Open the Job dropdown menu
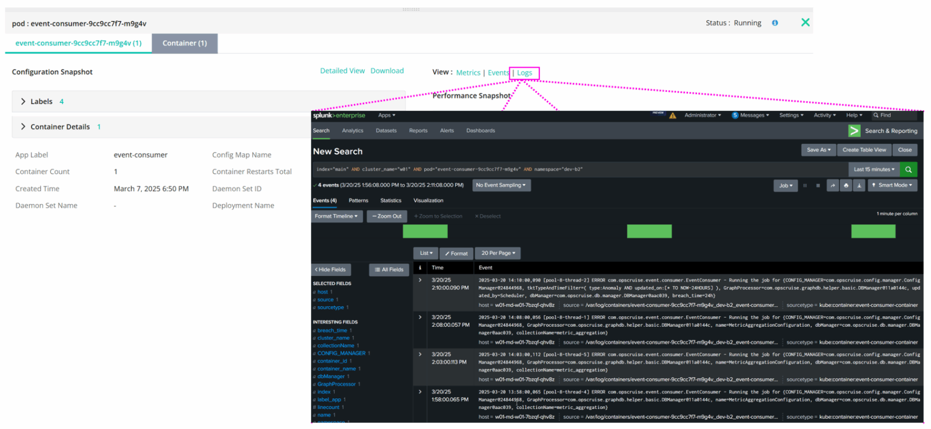Image resolution: width=931 pixels, height=429 pixels. [786, 185]
